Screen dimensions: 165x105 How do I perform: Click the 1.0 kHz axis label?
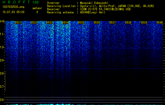(2, 47)
